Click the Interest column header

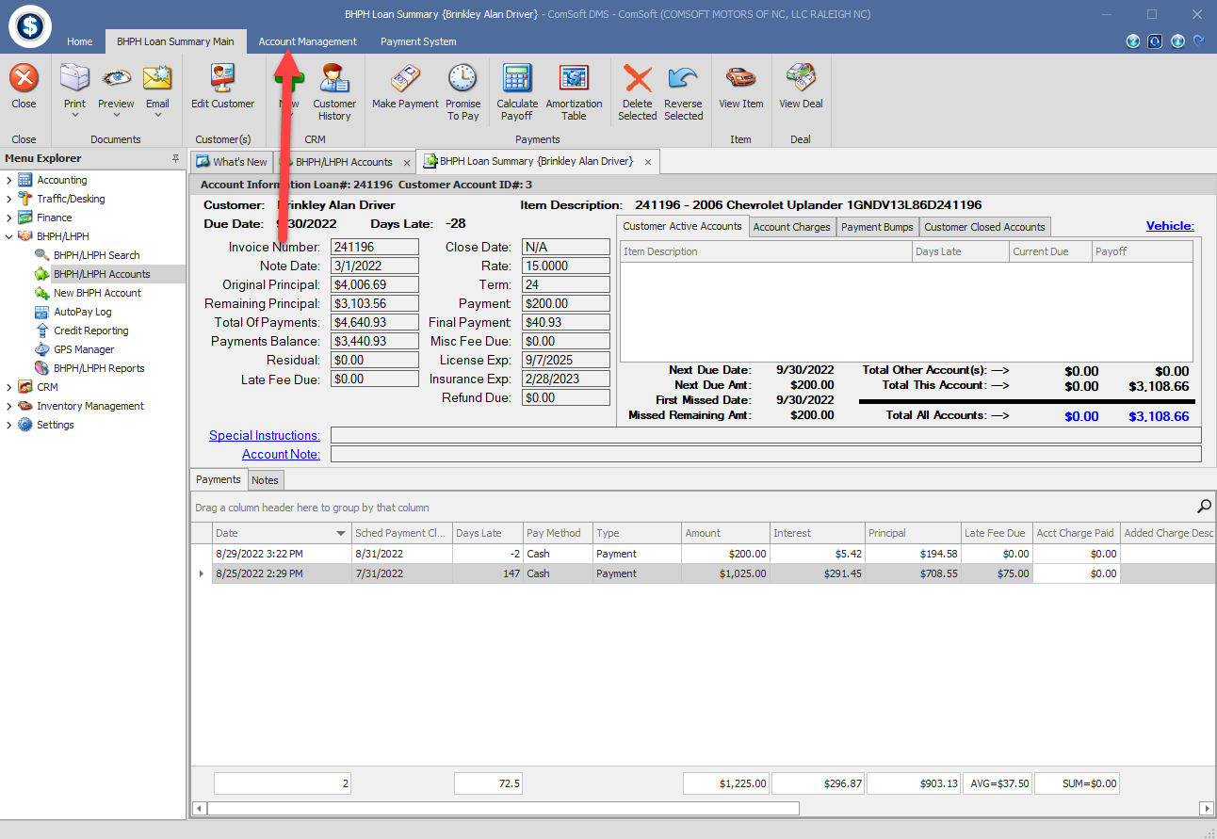[817, 533]
